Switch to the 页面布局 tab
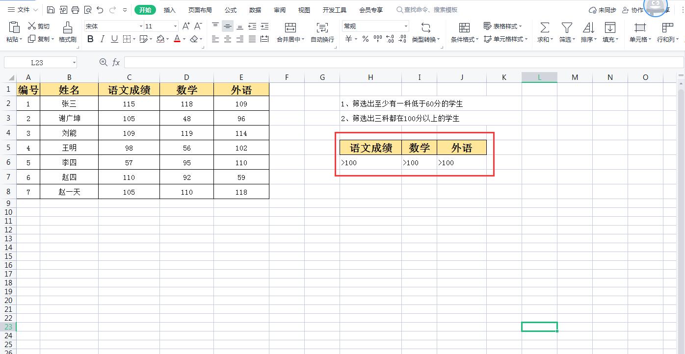The height and width of the screenshot is (354, 685). pyautogui.click(x=200, y=10)
